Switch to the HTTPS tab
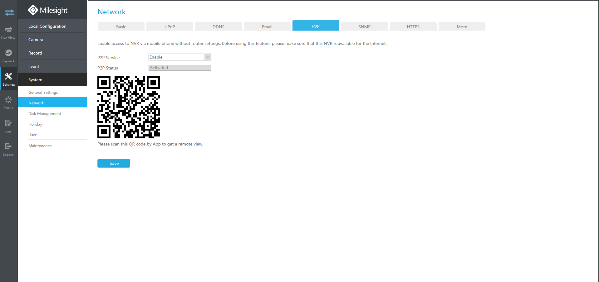 pos(413,26)
